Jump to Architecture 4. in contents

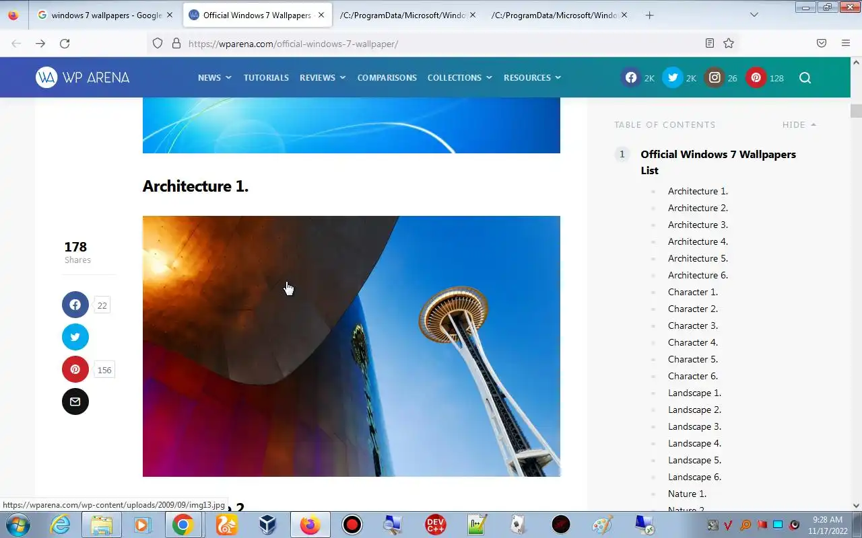click(x=698, y=241)
